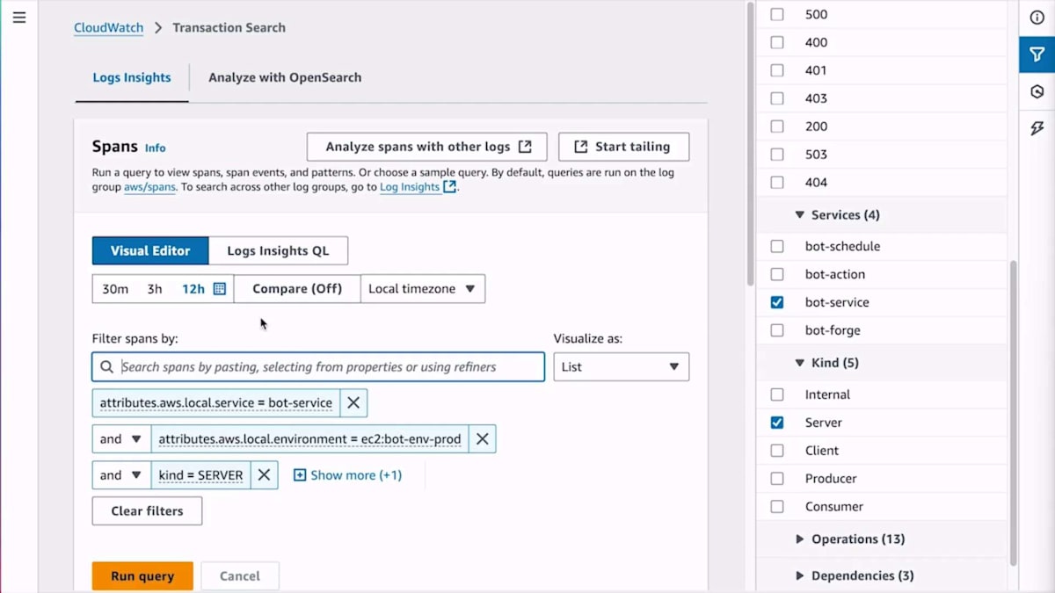Image resolution: width=1055 pixels, height=593 pixels.
Task: Open the and operator dropdown for environment filter
Action: (x=121, y=439)
